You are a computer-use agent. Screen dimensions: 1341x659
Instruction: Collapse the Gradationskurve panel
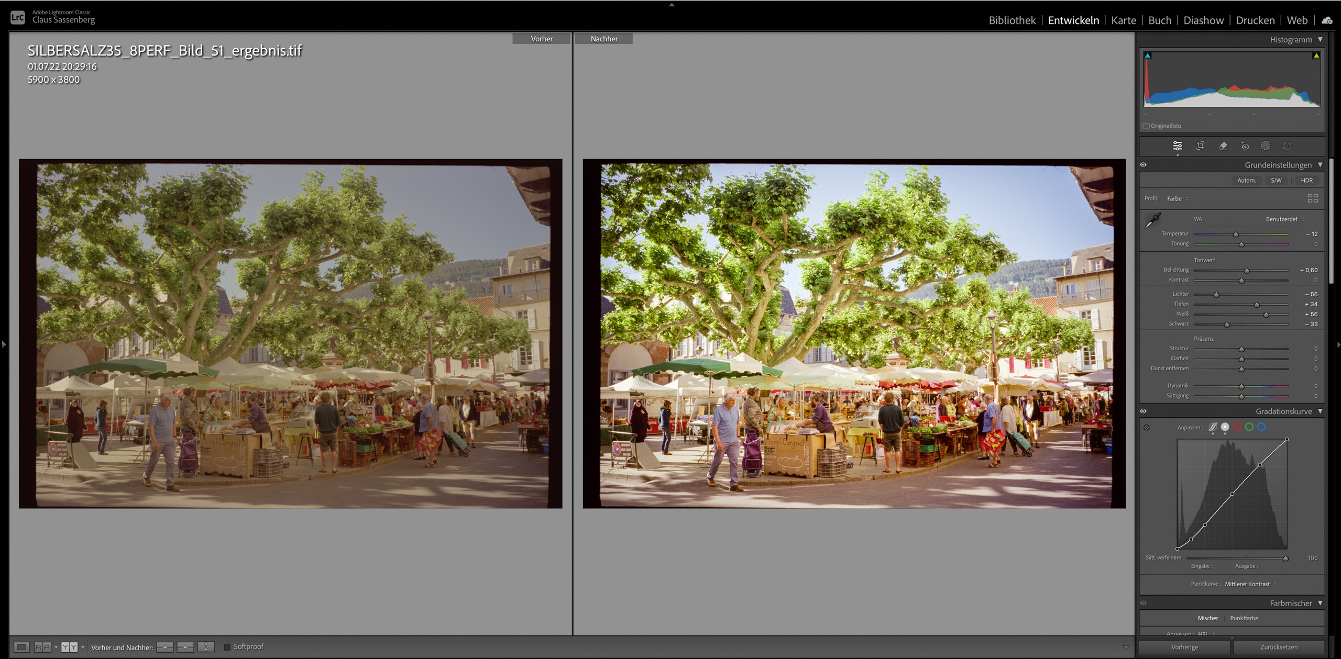point(1320,411)
